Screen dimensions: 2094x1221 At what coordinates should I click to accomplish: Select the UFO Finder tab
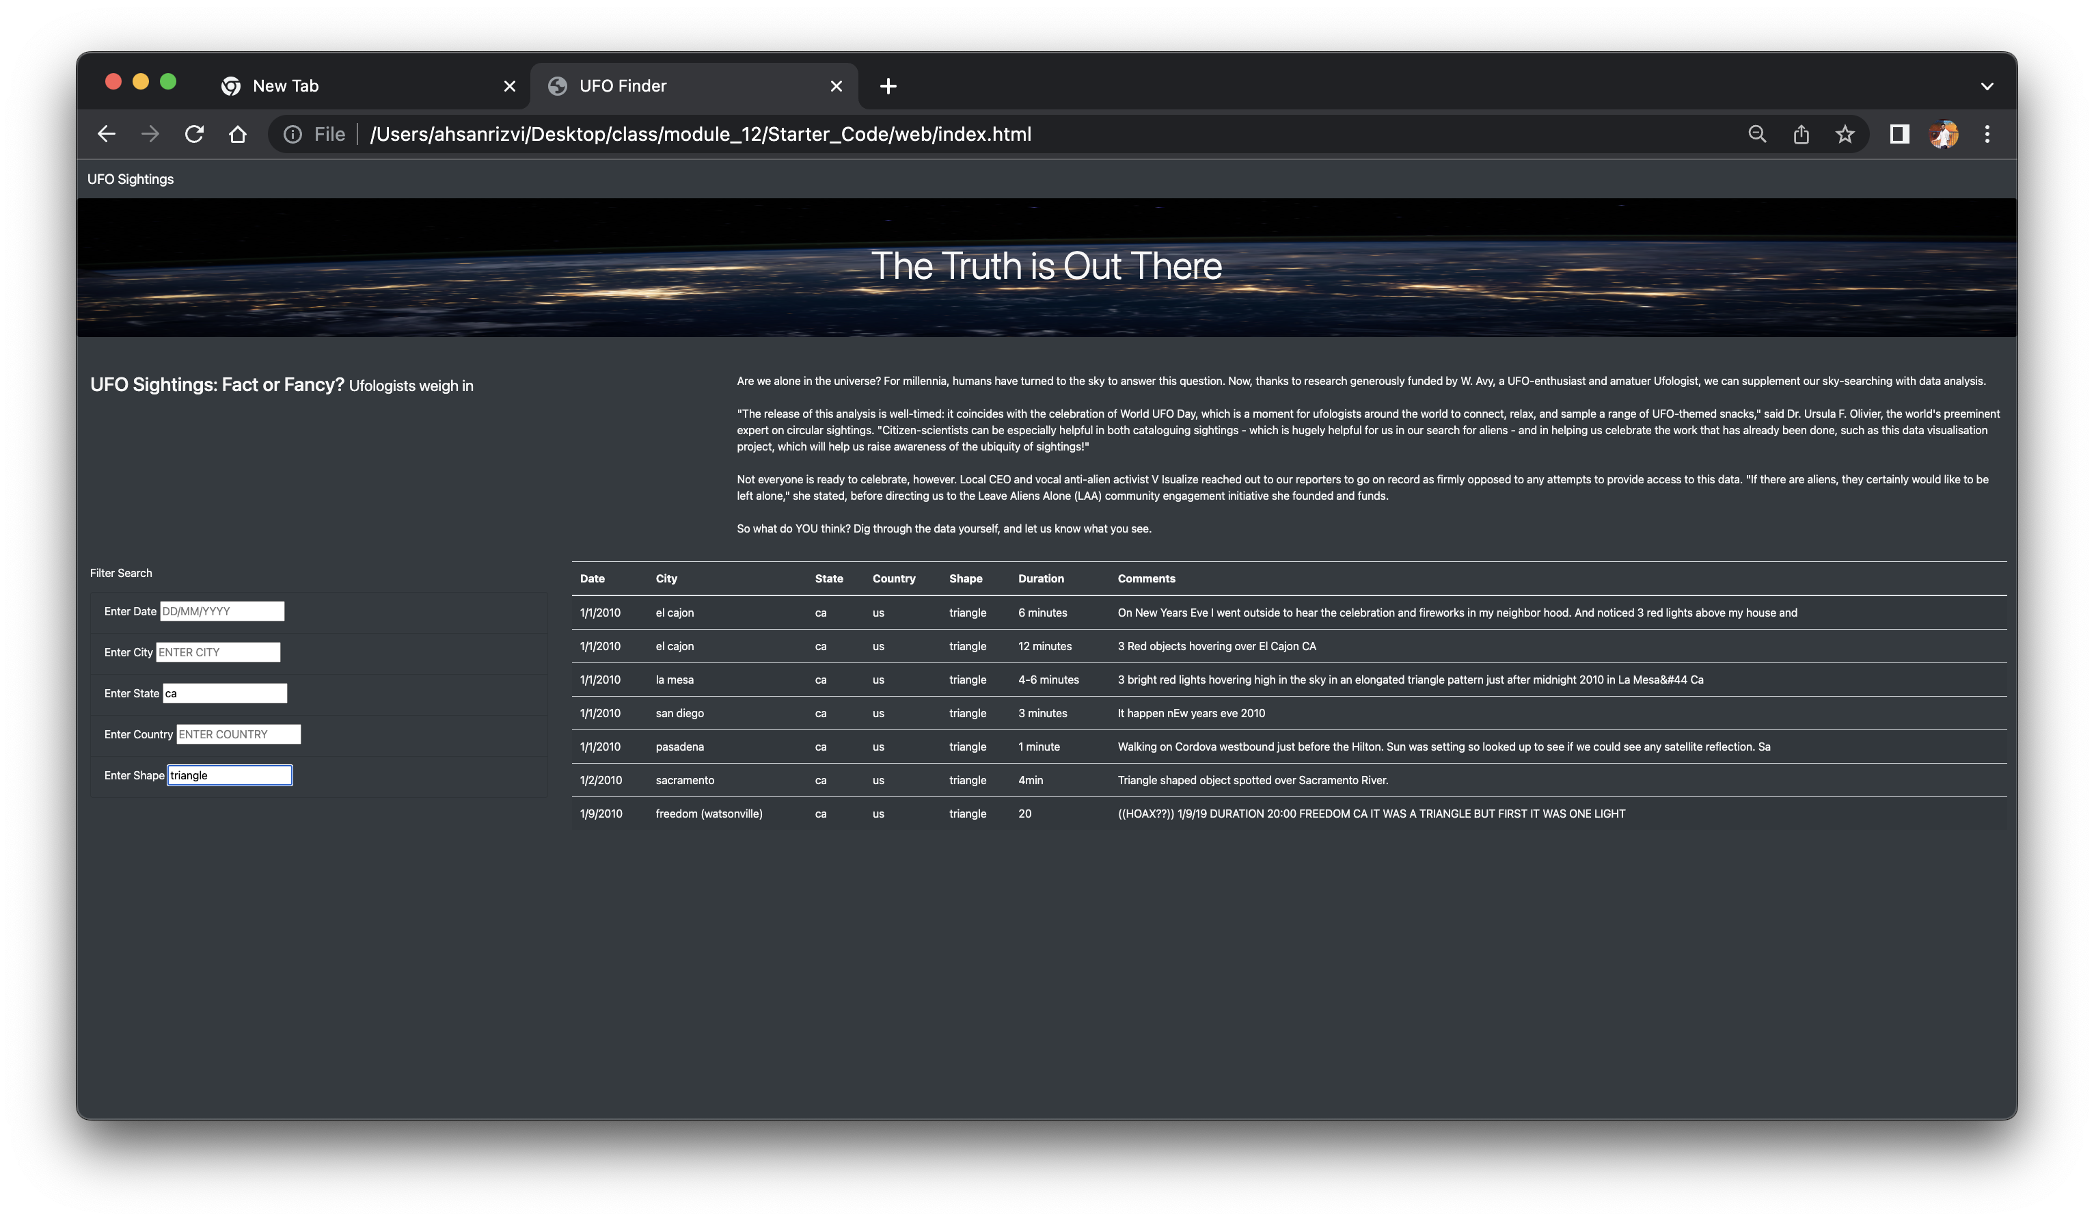click(623, 85)
